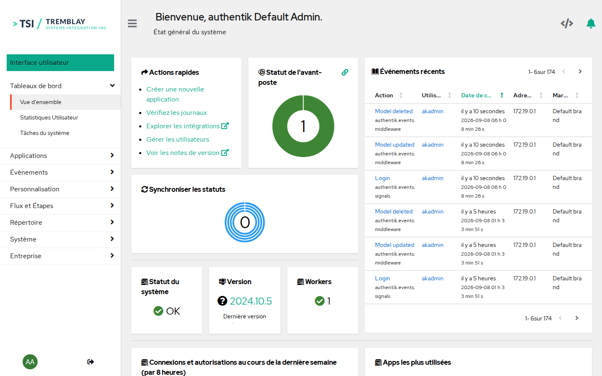This screenshot has width=602, height=376.
Task: Click the Dernière version text
Action: click(245, 316)
